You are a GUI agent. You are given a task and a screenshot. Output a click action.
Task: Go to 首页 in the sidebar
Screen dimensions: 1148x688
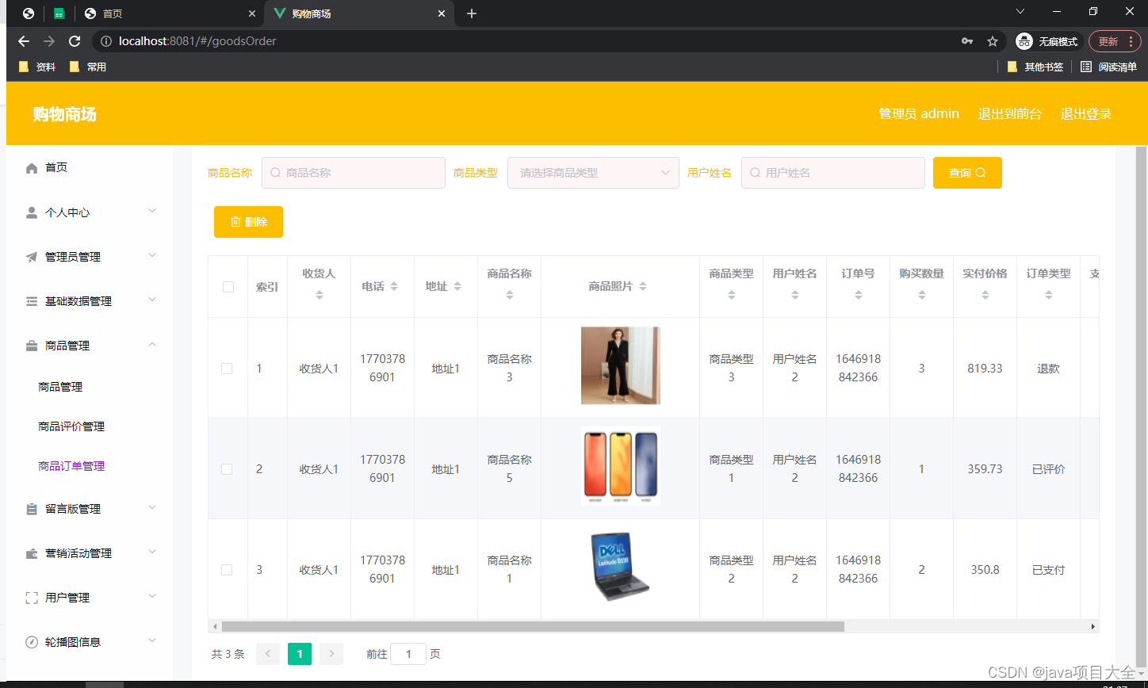point(56,168)
